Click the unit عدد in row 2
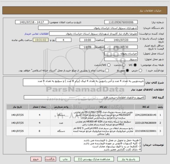The width and height of the screenshot is (170, 164). pyautogui.click(x=61, y=123)
